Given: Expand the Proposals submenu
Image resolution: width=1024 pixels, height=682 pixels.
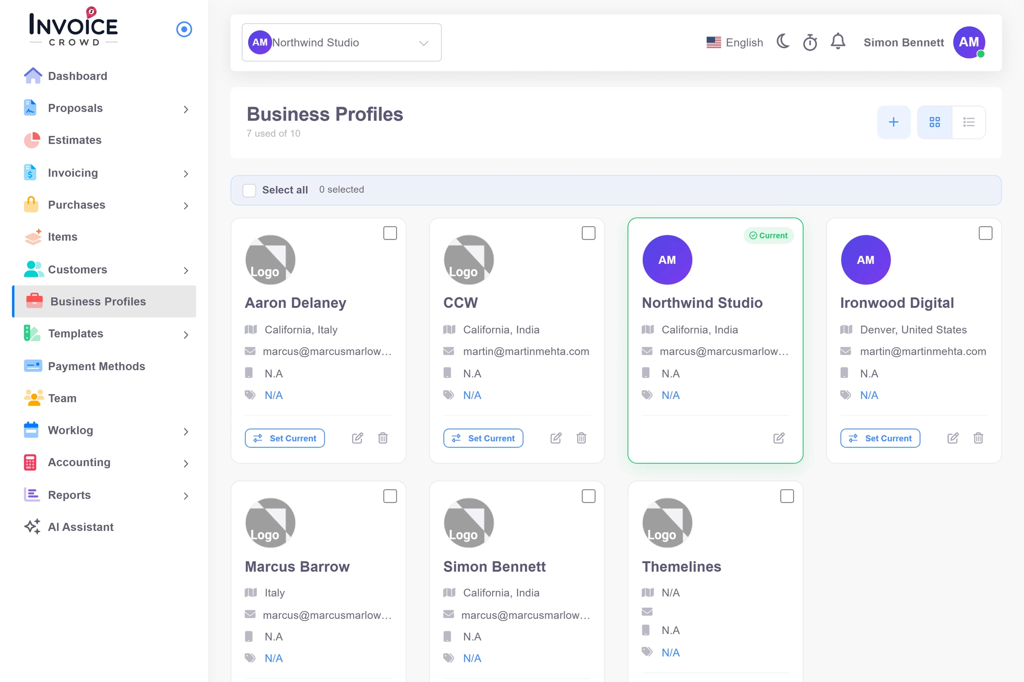Looking at the screenshot, I should click(x=186, y=109).
